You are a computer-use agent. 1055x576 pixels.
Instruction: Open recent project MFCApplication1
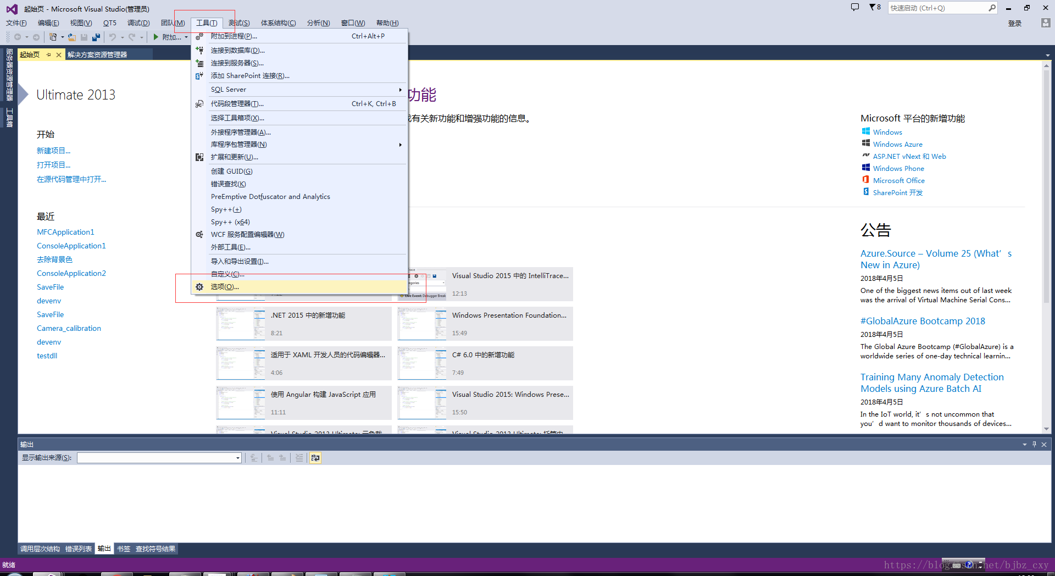65,232
